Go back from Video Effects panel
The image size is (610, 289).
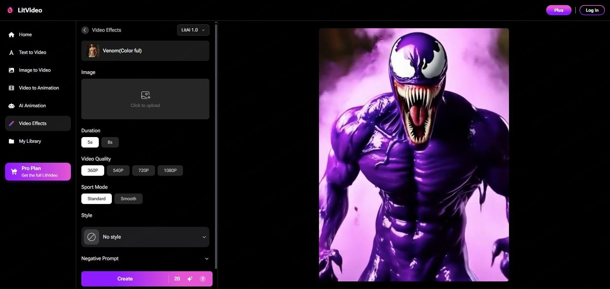(x=85, y=30)
